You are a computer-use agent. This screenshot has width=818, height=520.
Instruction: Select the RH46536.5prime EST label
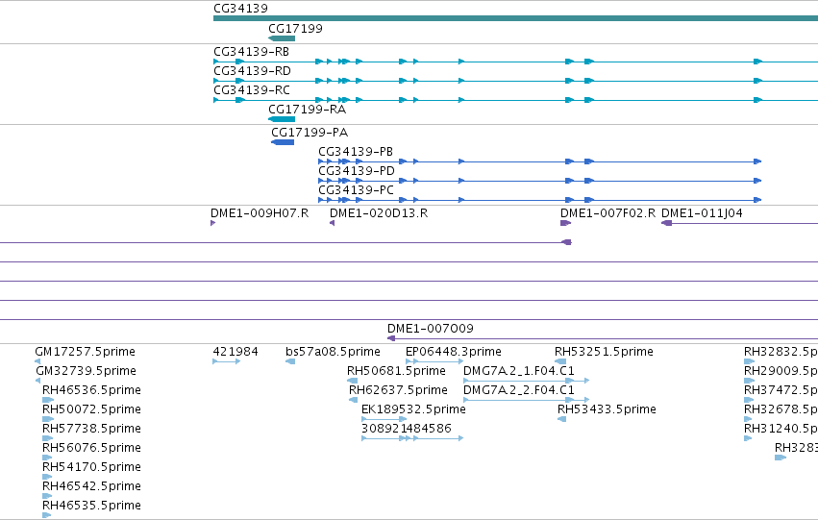(92, 390)
